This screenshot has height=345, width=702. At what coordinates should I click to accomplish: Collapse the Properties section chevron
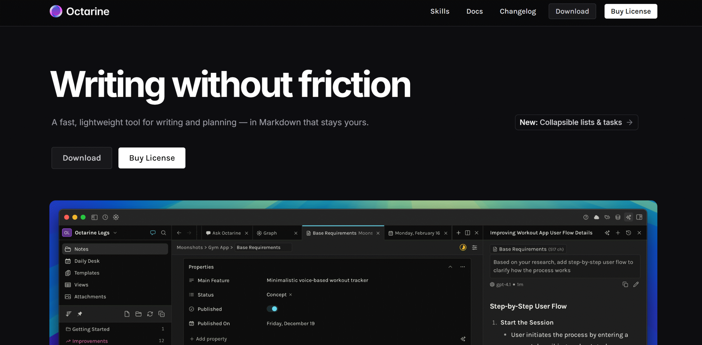click(450, 267)
